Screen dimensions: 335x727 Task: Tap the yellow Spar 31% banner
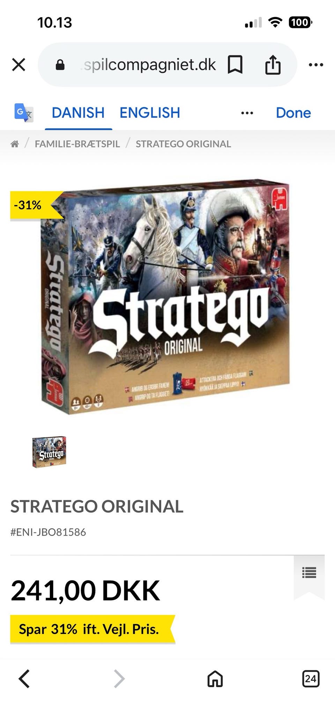[x=92, y=629]
